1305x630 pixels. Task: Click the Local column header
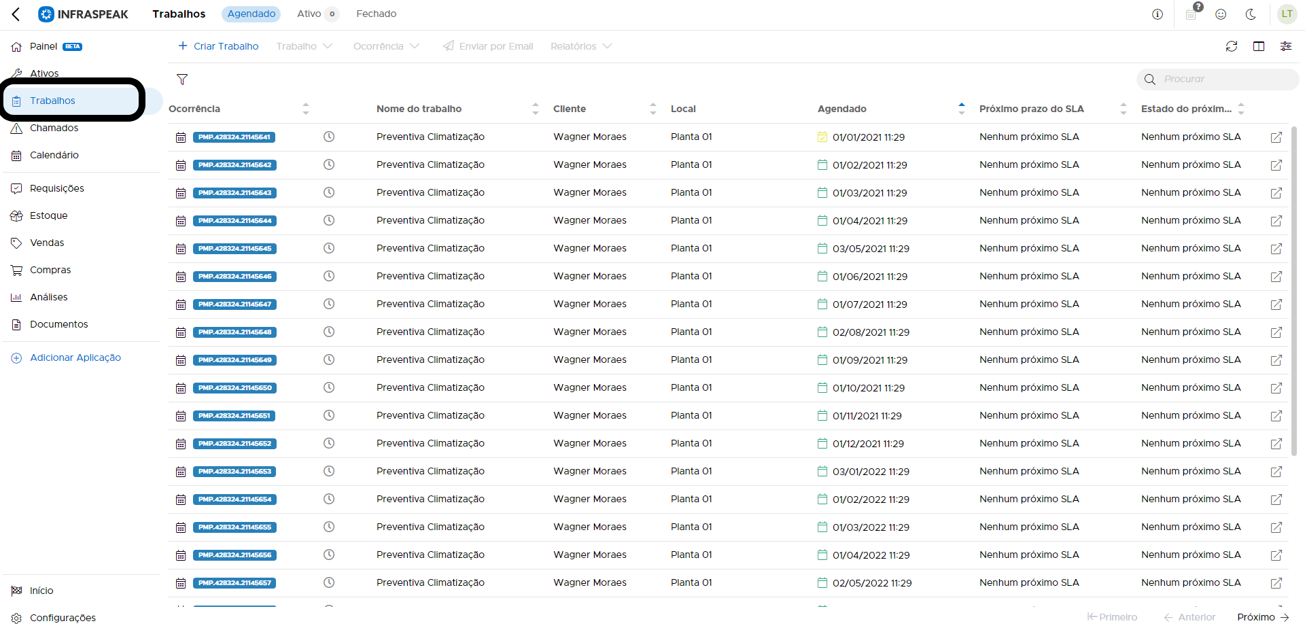point(683,109)
